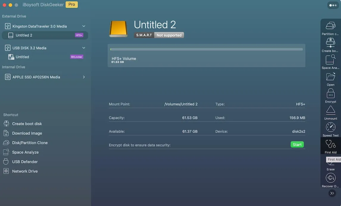Collapse the USB DISK 3.2 Media drive
Image resolution: width=341 pixels, height=206 pixels.
click(x=84, y=48)
